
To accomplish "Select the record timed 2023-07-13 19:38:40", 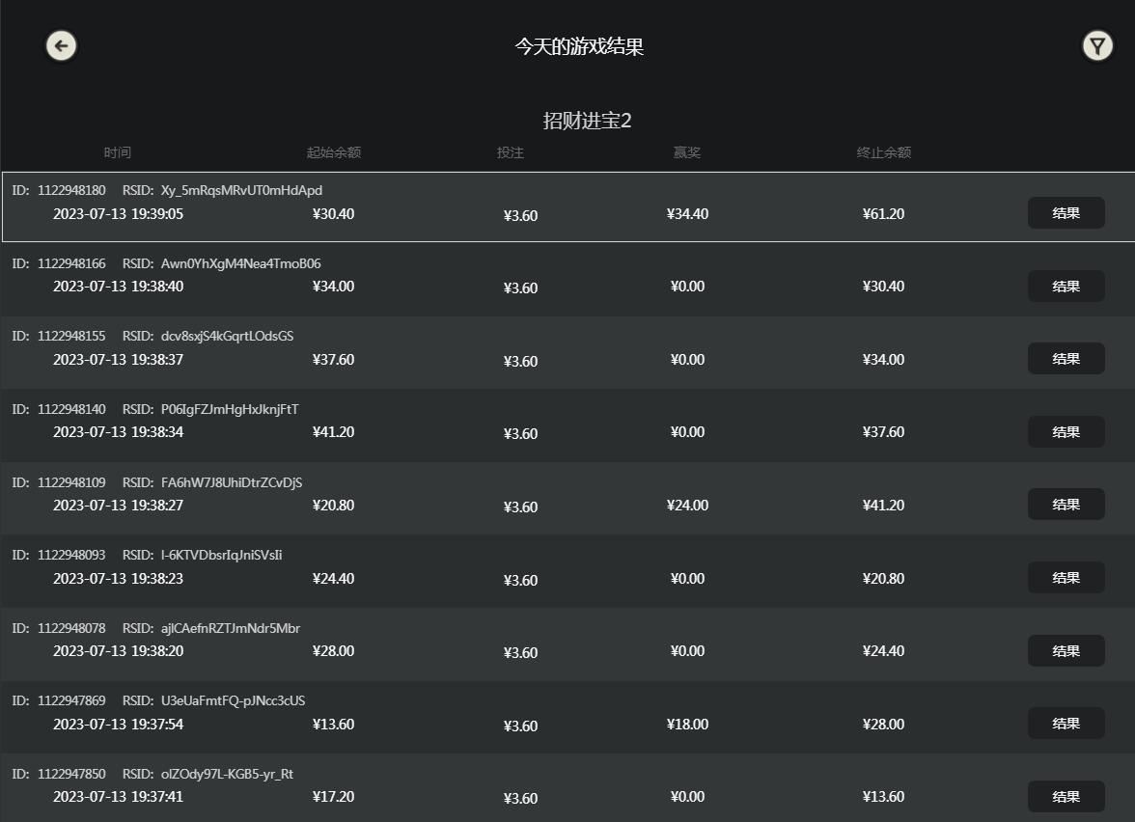I will point(118,287).
